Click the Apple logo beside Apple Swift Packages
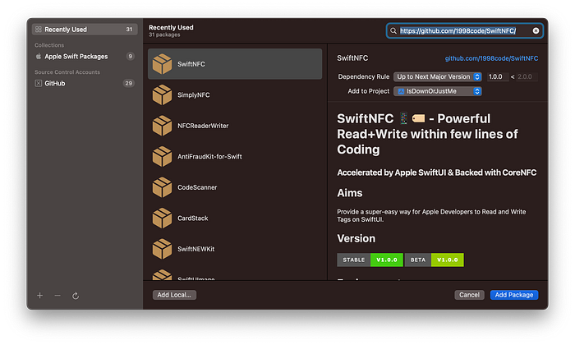The height and width of the screenshot is (345, 575). click(39, 57)
